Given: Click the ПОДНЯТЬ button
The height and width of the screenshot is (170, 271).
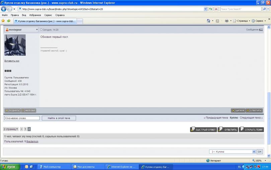Looking at the screenshot, I should coord(12,110).
